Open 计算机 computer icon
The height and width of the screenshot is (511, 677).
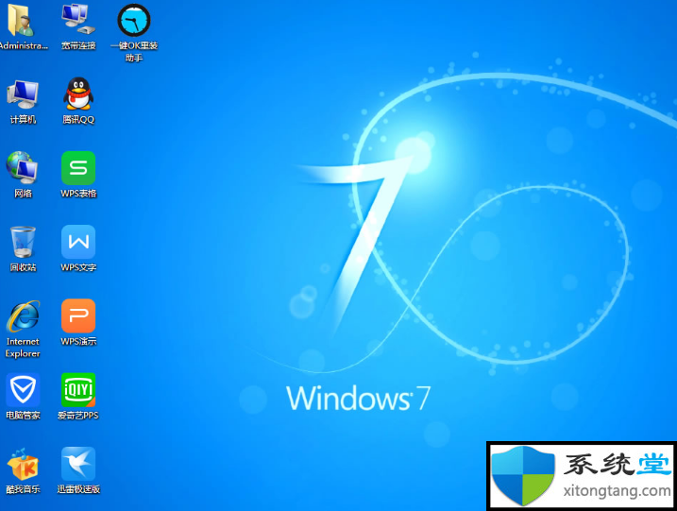coord(23,94)
